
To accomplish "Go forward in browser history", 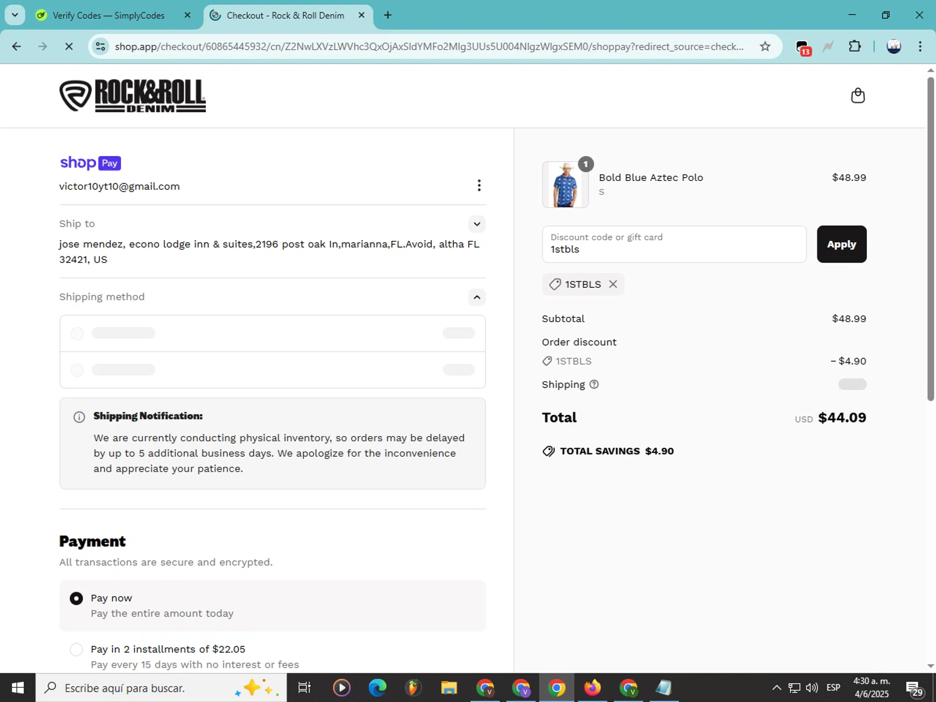I will (x=42, y=46).
